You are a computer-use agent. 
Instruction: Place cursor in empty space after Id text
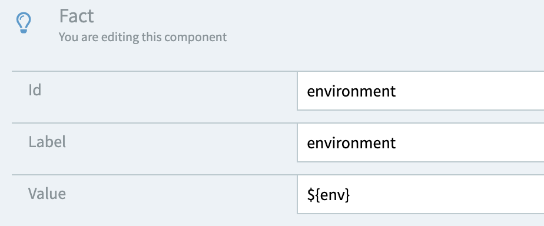point(469,91)
